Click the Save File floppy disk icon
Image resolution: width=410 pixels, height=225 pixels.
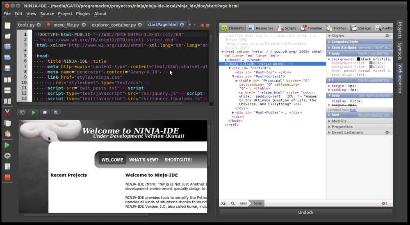tap(7, 68)
